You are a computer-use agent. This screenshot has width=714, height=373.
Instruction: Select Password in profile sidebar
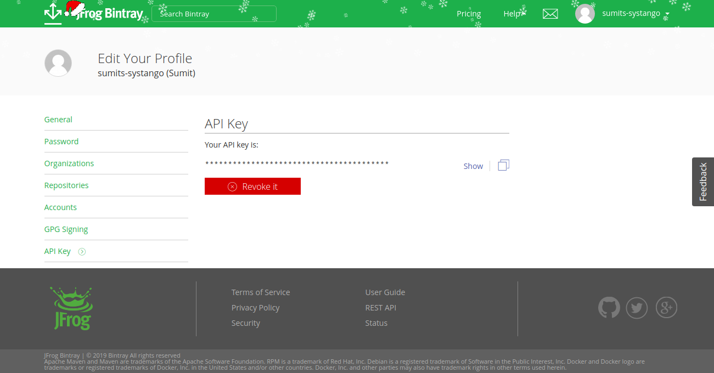tap(61, 142)
